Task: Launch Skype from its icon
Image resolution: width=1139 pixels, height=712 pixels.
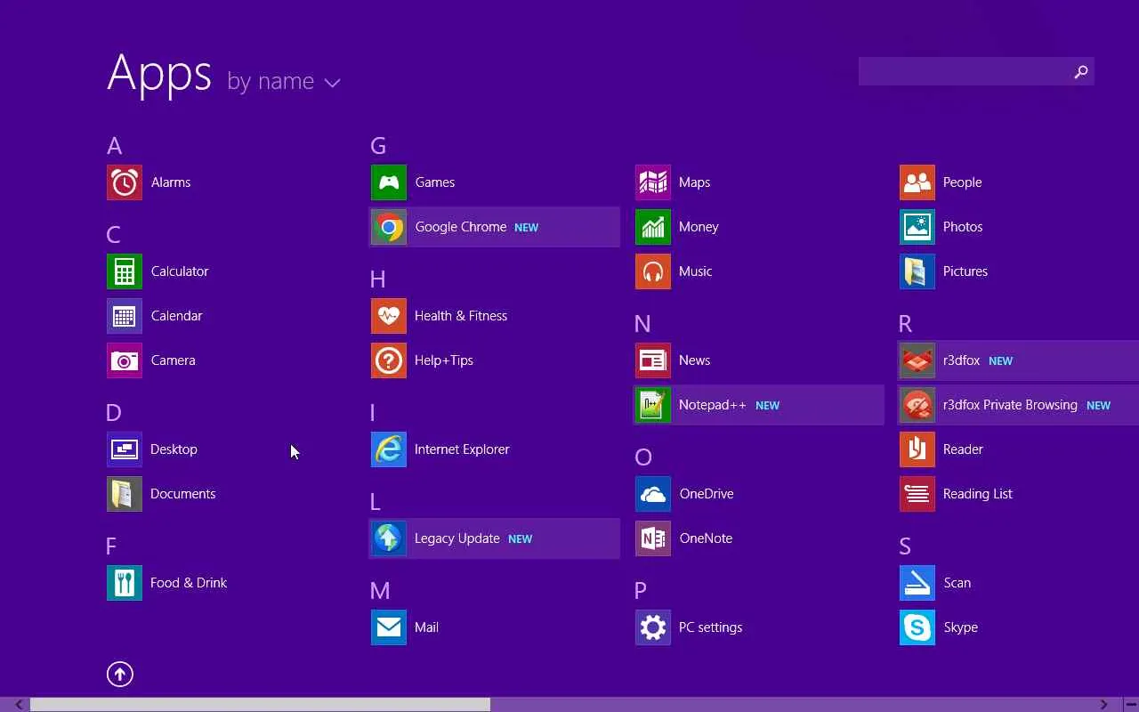Action: point(917,627)
